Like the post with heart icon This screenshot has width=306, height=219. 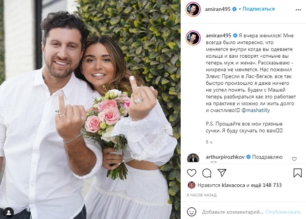(192, 173)
